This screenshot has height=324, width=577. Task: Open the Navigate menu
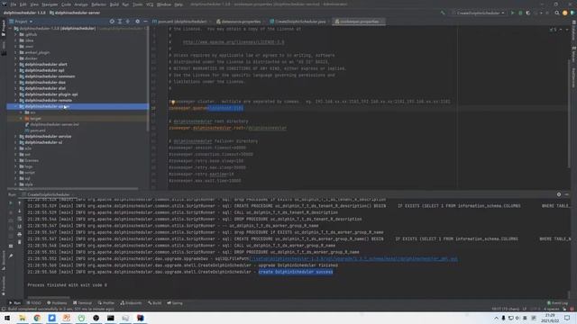pos(50,4)
